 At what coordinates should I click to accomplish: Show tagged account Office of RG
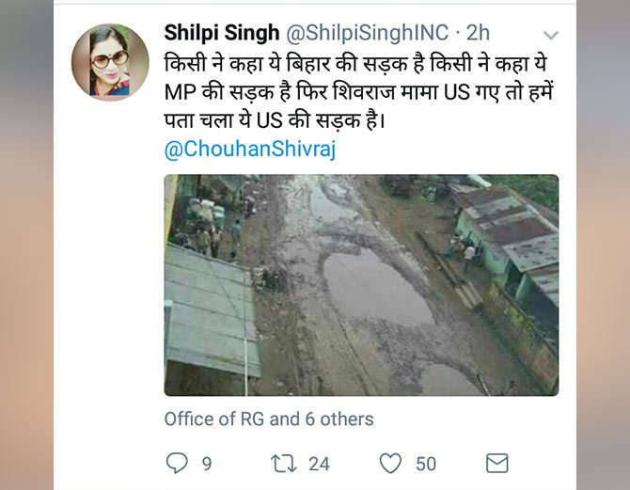click(x=214, y=419)
